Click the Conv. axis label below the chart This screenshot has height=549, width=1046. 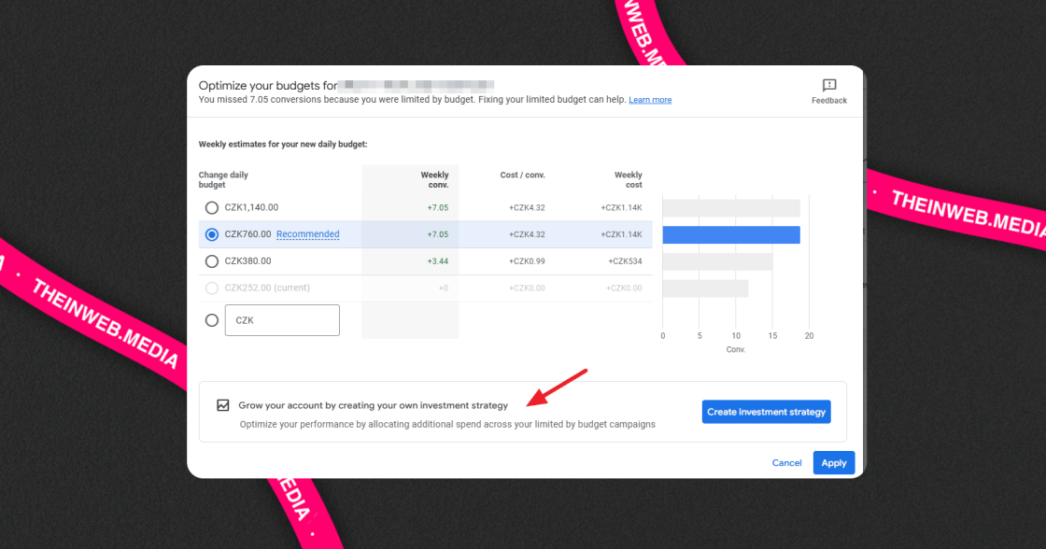pos(735,348)
